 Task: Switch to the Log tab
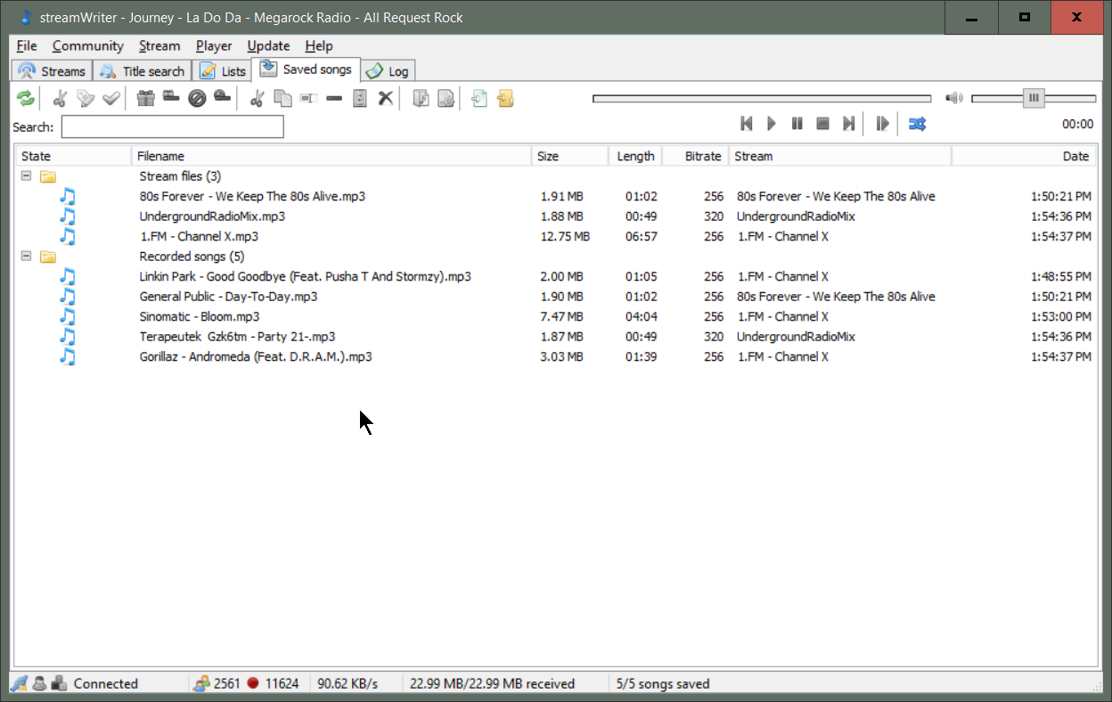click(x=388, y=71)
